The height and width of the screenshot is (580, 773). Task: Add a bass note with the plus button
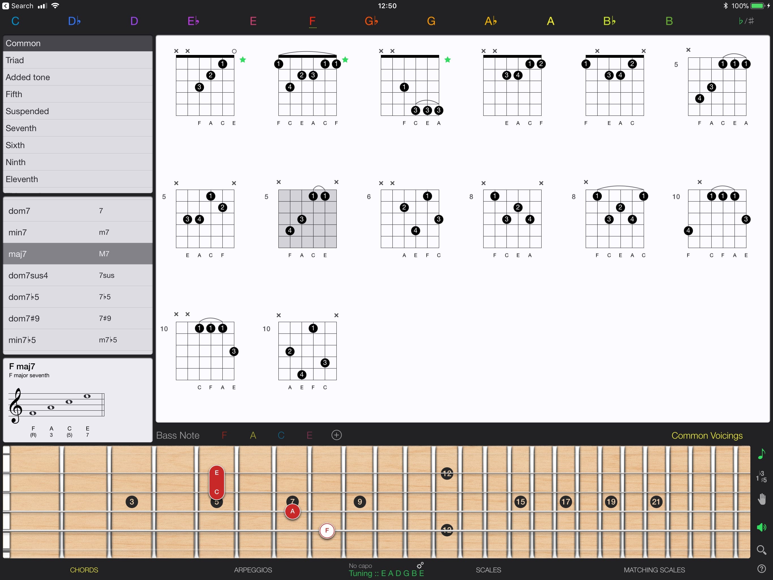click(336, 435)
